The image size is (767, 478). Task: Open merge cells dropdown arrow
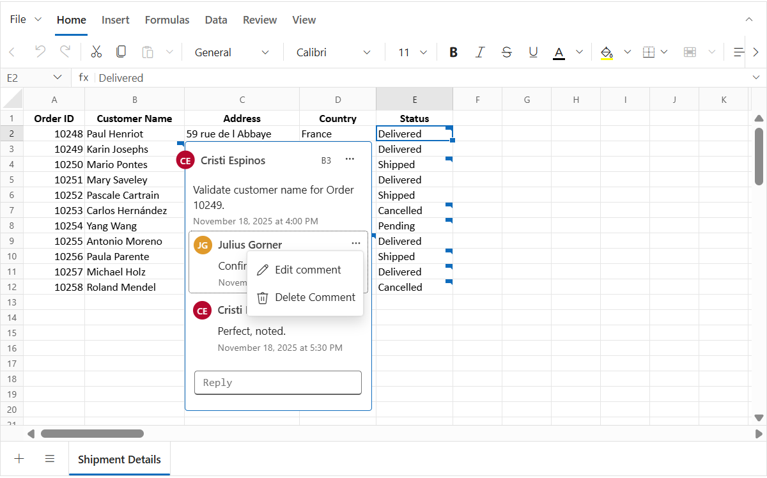(712, 52)
